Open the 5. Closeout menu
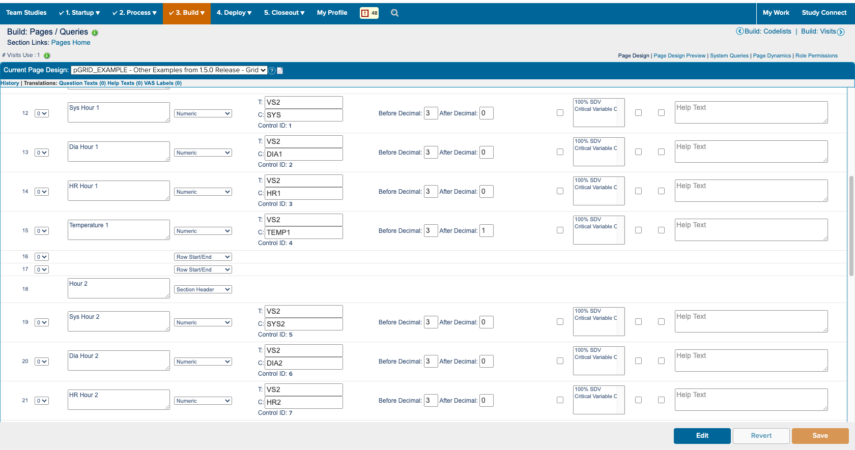Viewport: 855px width, 450px height. 284,13
